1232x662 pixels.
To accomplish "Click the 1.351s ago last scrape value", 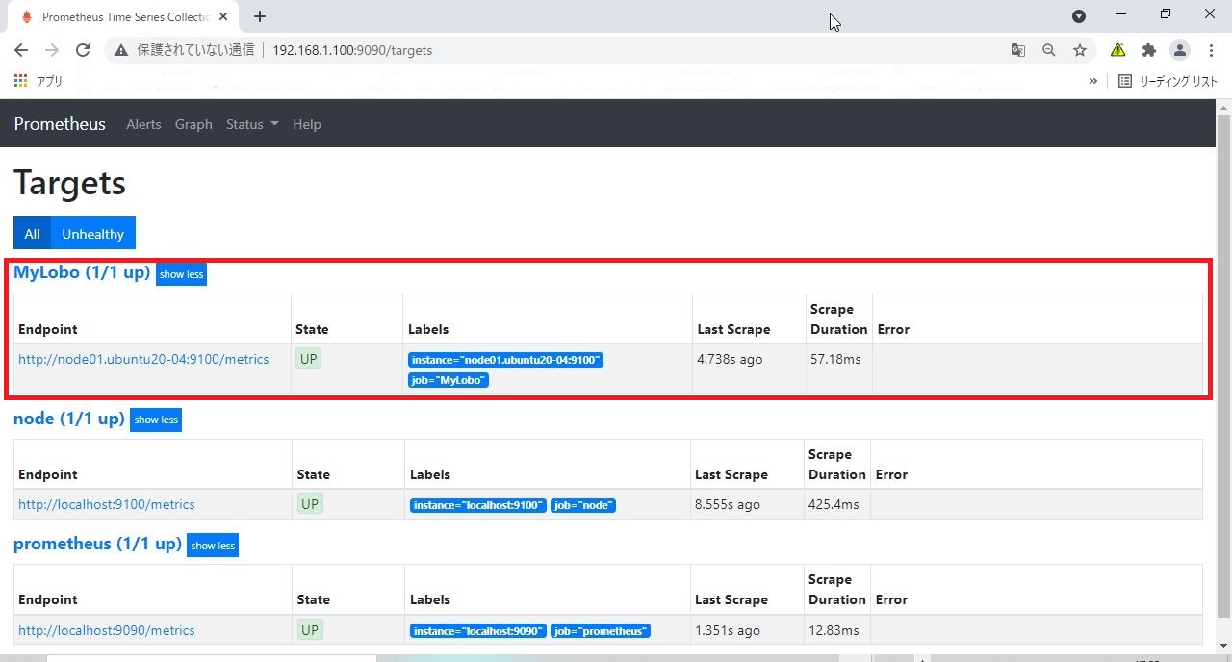I will [x=728, y=630].
